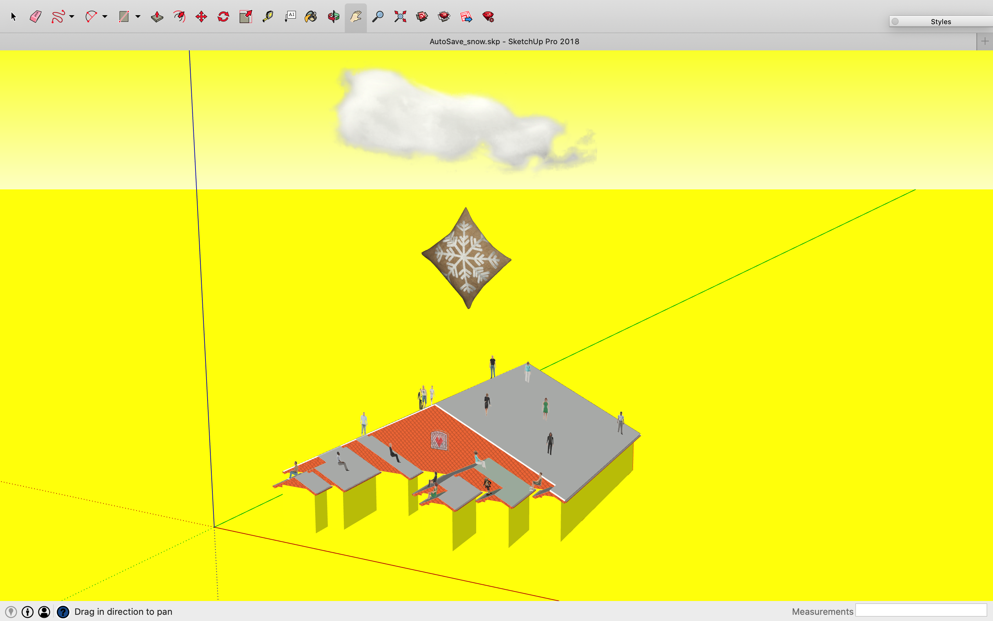Toggle the Styles panel round indicator
Screen dimensions: 993x621
point(895,22)
